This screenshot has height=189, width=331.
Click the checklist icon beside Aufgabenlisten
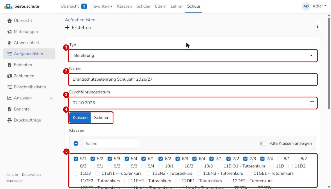10,54
